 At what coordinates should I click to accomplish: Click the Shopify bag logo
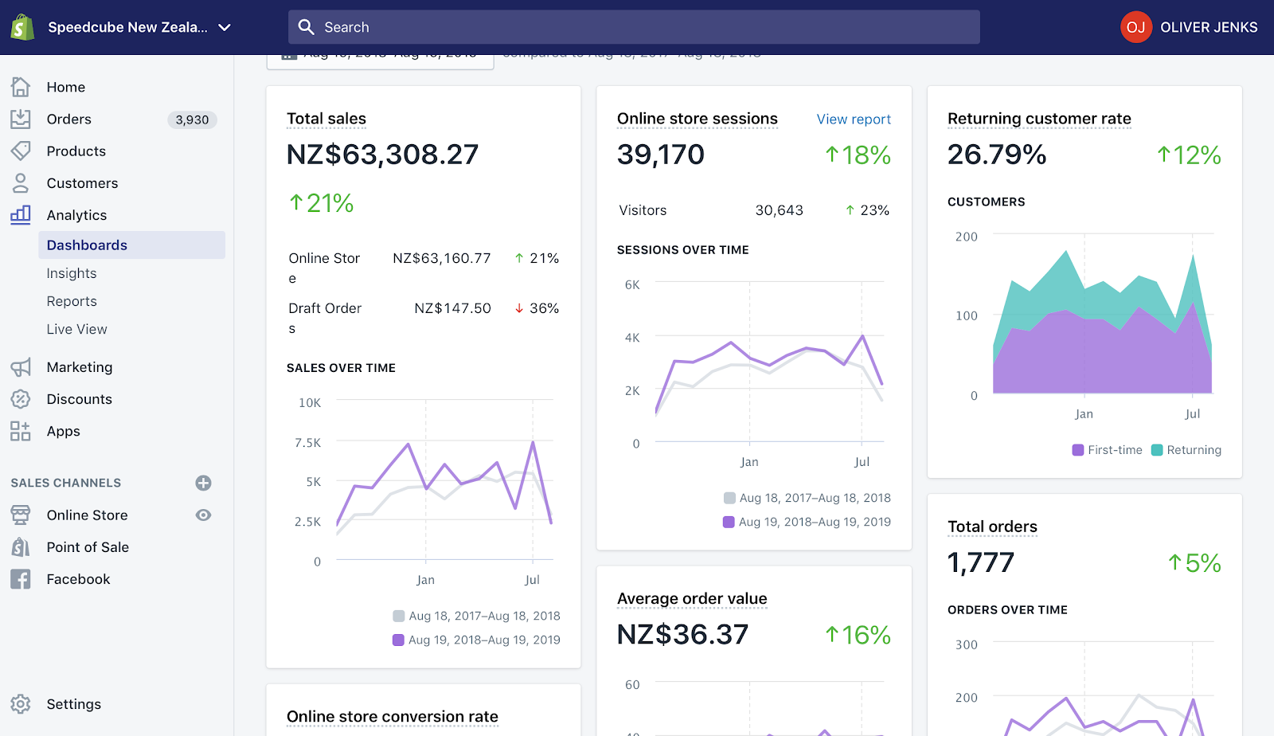coord(22,27)
